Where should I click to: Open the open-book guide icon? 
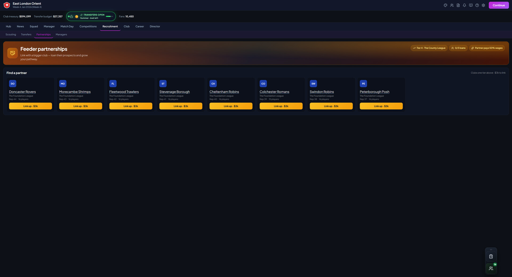pos(471,5)
